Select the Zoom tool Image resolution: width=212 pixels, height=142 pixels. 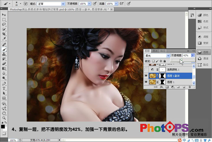click(x=4, y=118)
